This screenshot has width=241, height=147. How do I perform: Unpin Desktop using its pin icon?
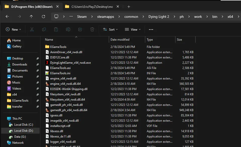tap(37, 58)
